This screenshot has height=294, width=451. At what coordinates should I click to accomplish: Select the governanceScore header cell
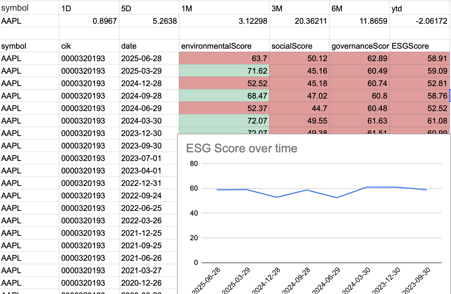(x=359, y=46)
